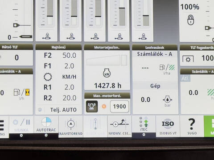Screen dimensions: 214x160
Task: Adjust the third hydraulic valve flow bar
Action: (98, 13)
